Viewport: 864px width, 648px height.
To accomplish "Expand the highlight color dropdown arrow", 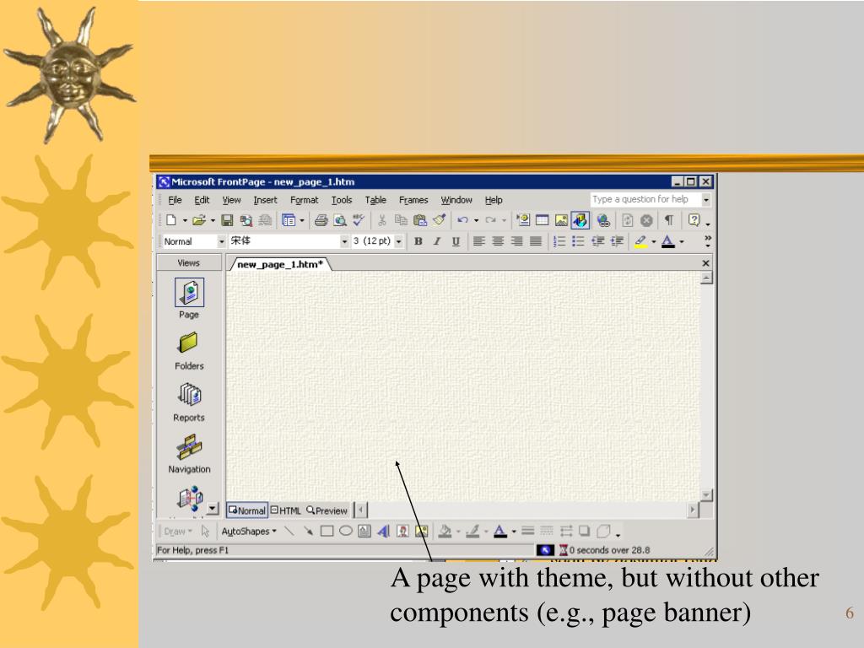I will 654,241.
